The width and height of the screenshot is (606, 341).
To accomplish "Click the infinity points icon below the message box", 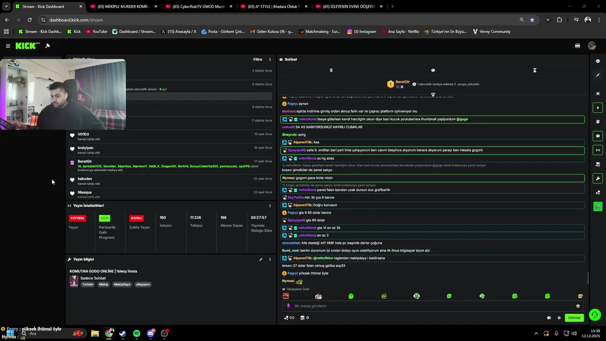I will [x=289, y=318].
